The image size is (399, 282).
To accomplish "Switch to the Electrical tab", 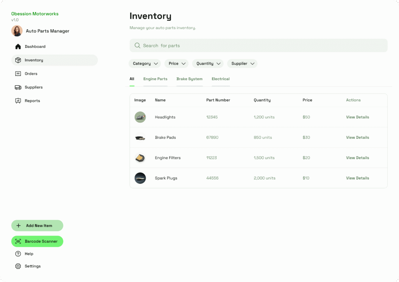I will tap(221, 79).
